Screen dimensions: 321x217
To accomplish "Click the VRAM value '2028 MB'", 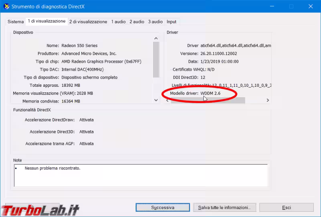I will pos(85,93).
